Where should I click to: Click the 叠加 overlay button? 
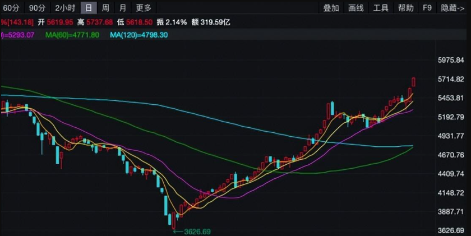coord(331,8)
